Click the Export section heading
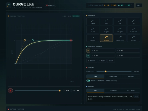 coord(91,86)
